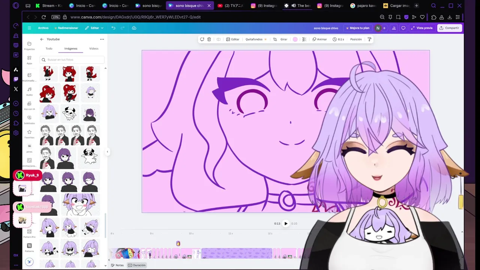Undo the last action in Canva
The height and width of the screenshot is (270, 480).
pos(113,28)
